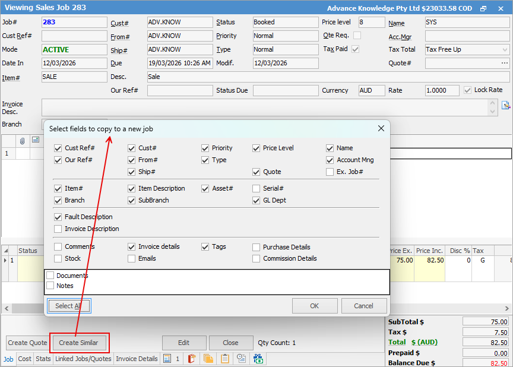
Task: Switch to the Stats tab
Action: point(43,359)
